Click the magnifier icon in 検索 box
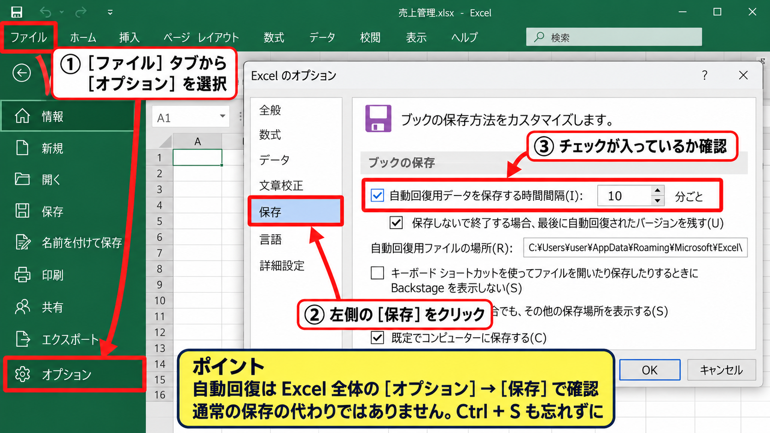 [x=538, y=37]
